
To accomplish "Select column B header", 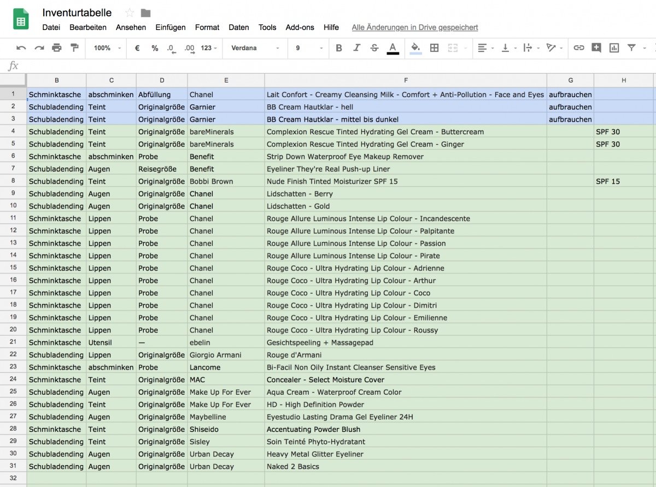I will (57, 80).
